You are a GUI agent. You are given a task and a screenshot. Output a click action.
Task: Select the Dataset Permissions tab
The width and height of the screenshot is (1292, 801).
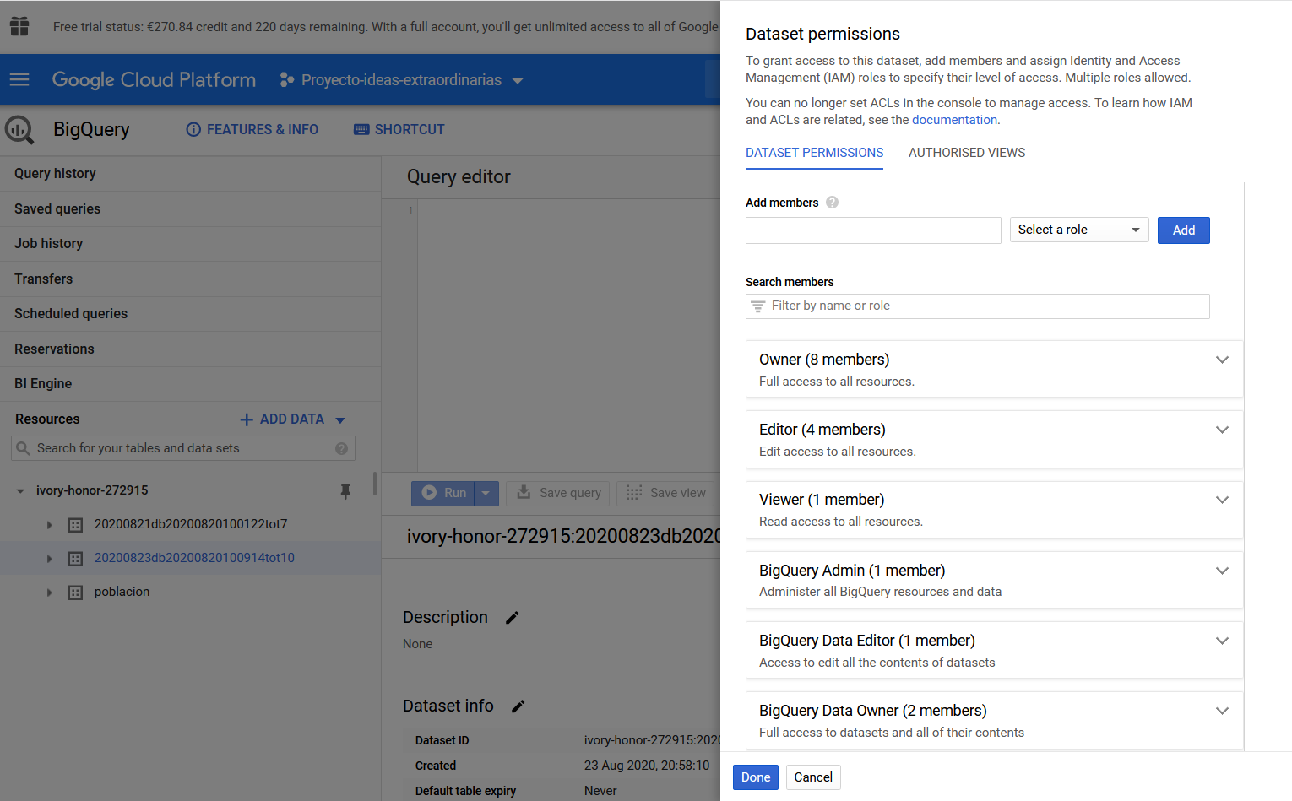(814, 153)
